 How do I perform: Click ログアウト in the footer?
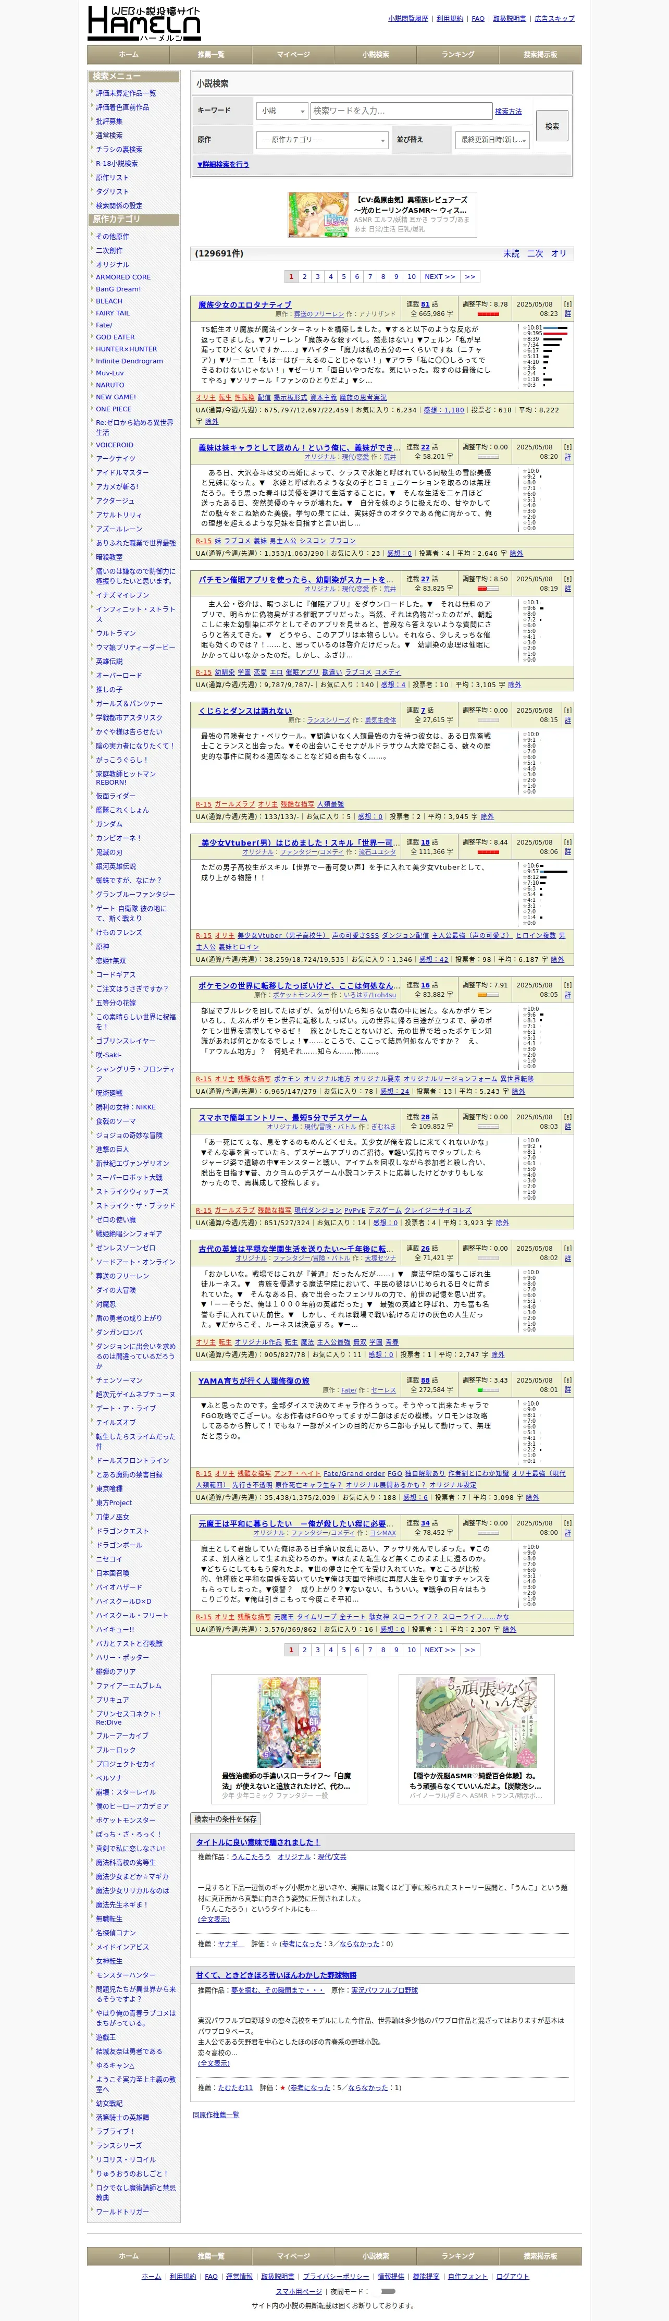click(x=513, y=2277)
